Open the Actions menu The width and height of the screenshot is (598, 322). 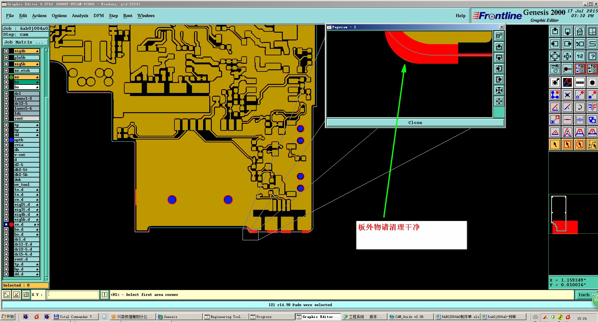coord(39,16)
